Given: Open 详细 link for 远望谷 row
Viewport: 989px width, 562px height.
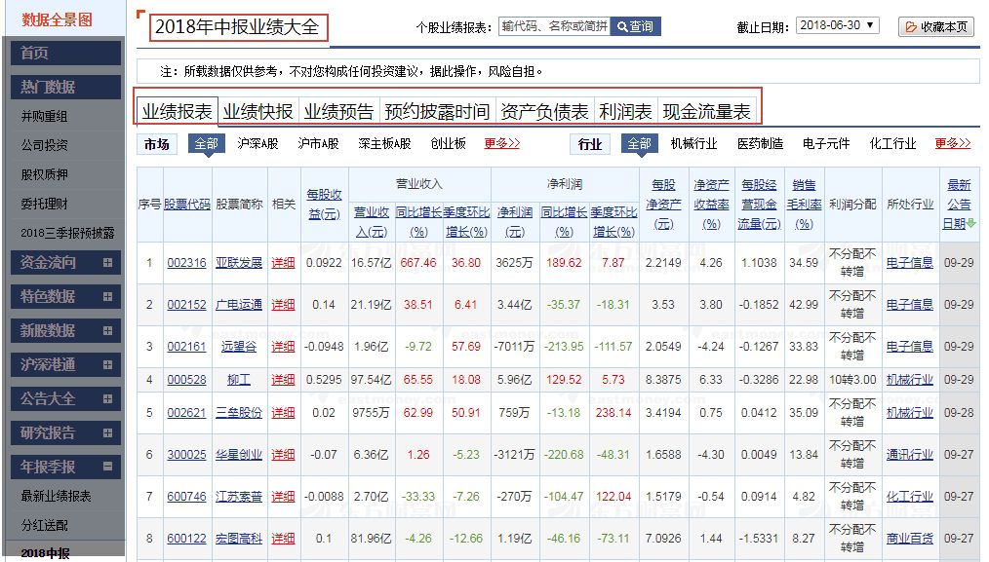Looking at the screenshot, I should pyautogui.click(x=283, y=347).
